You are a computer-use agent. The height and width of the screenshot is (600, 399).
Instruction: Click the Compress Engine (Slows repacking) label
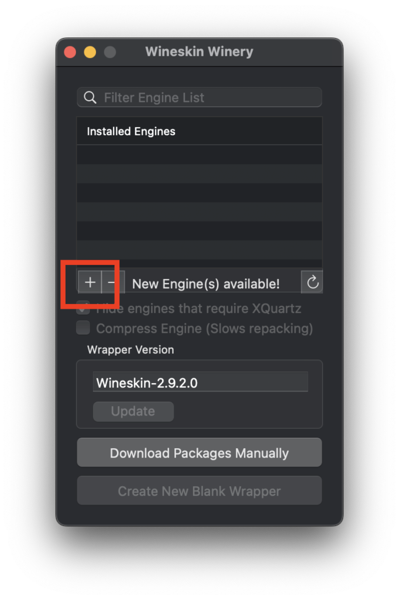(204, 329)
